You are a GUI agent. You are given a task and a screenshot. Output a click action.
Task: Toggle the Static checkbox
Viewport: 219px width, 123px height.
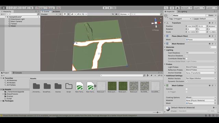(x=207, y=15)
